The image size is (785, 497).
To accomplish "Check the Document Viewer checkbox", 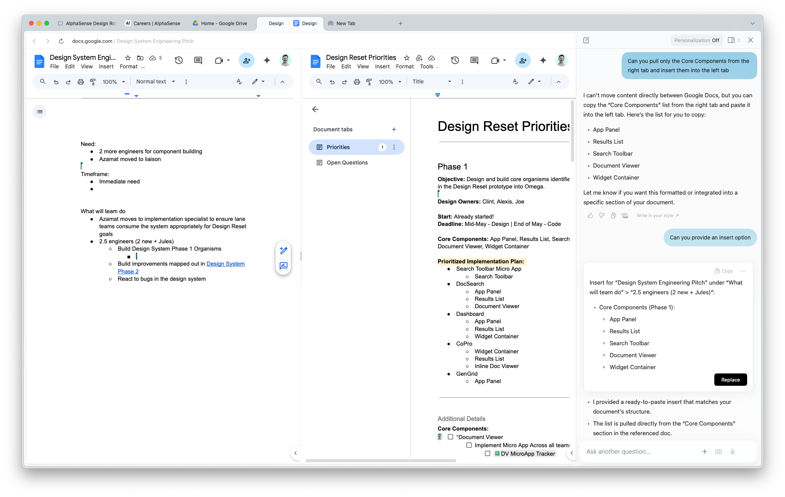I will coord(450,437).
